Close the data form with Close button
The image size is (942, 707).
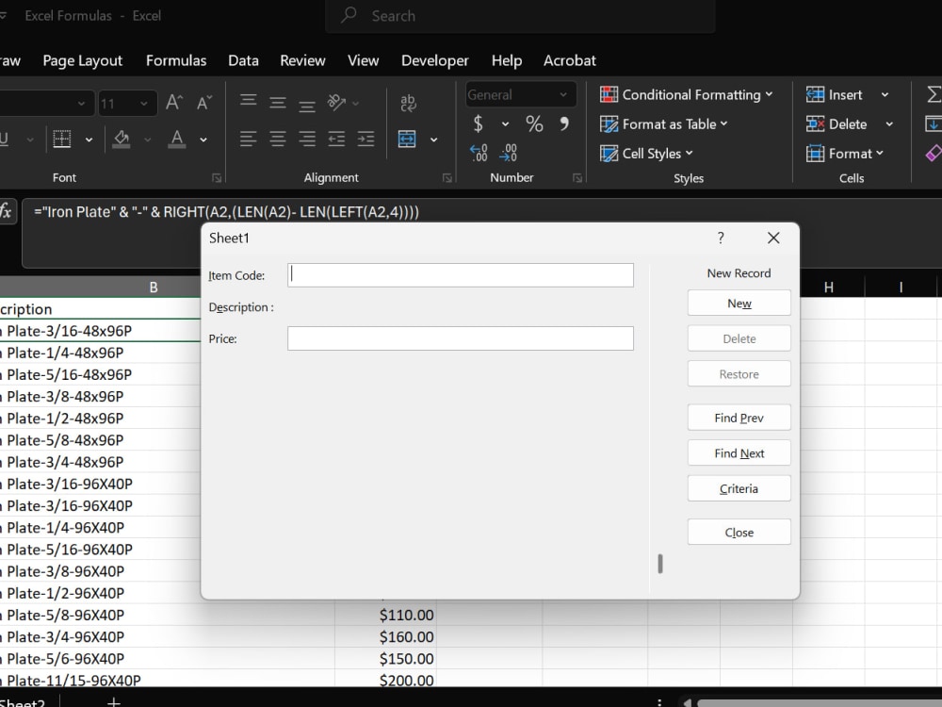(739, 532)
